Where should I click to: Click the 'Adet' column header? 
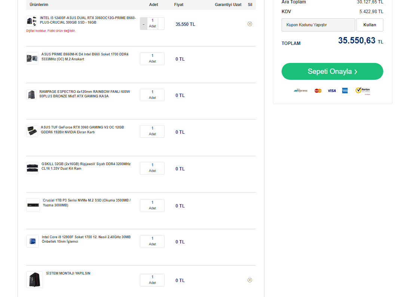click(x=153, y=4)
